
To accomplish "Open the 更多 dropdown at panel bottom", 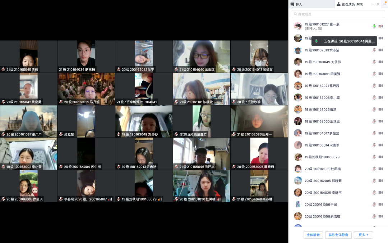I will pos(363,235).
